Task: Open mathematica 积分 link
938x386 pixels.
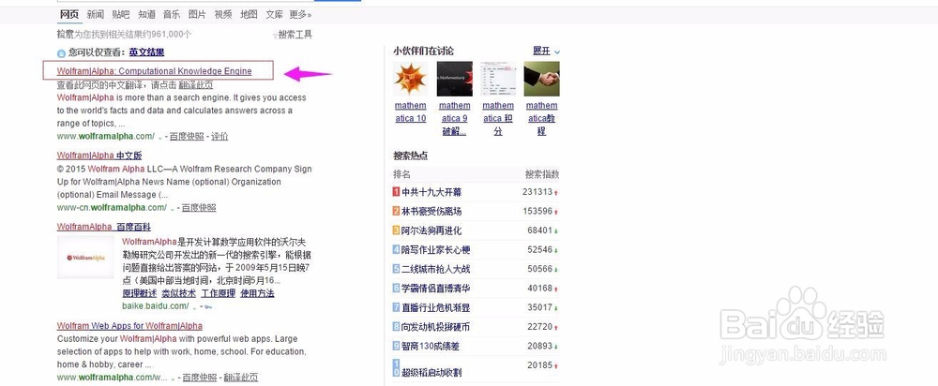Action: (x=498, y=119)
